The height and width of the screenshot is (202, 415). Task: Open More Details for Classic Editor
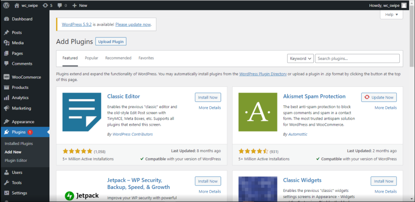click(x=209, y=108)
